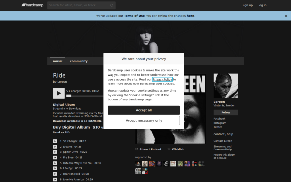This screenshot has width=291, height=182.
Task: Open the Loreen artist link under Ride
Action: (62, 82)
